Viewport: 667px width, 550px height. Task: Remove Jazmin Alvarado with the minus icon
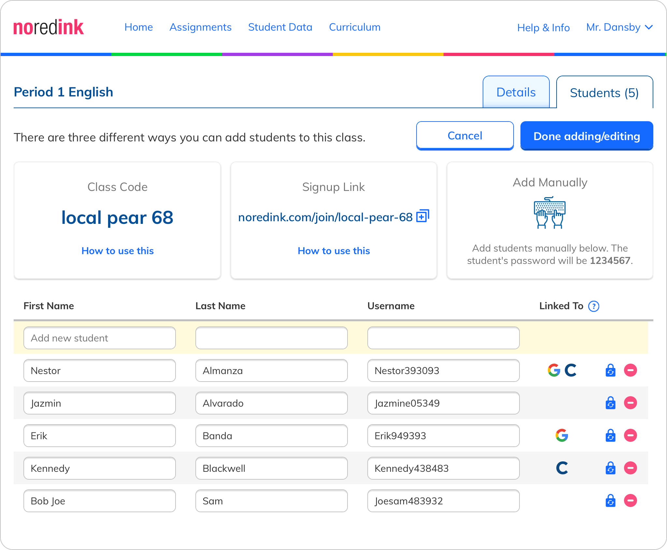(x=630, y=403)
